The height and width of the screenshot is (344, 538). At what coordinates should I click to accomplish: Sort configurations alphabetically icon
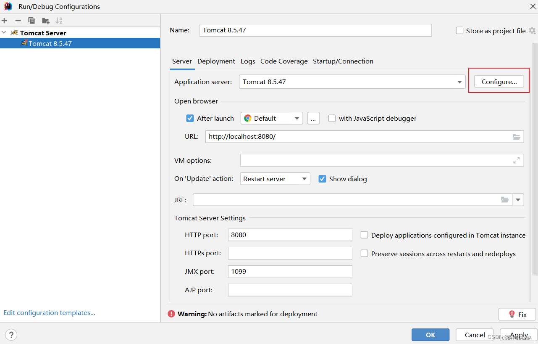(59, 21)
